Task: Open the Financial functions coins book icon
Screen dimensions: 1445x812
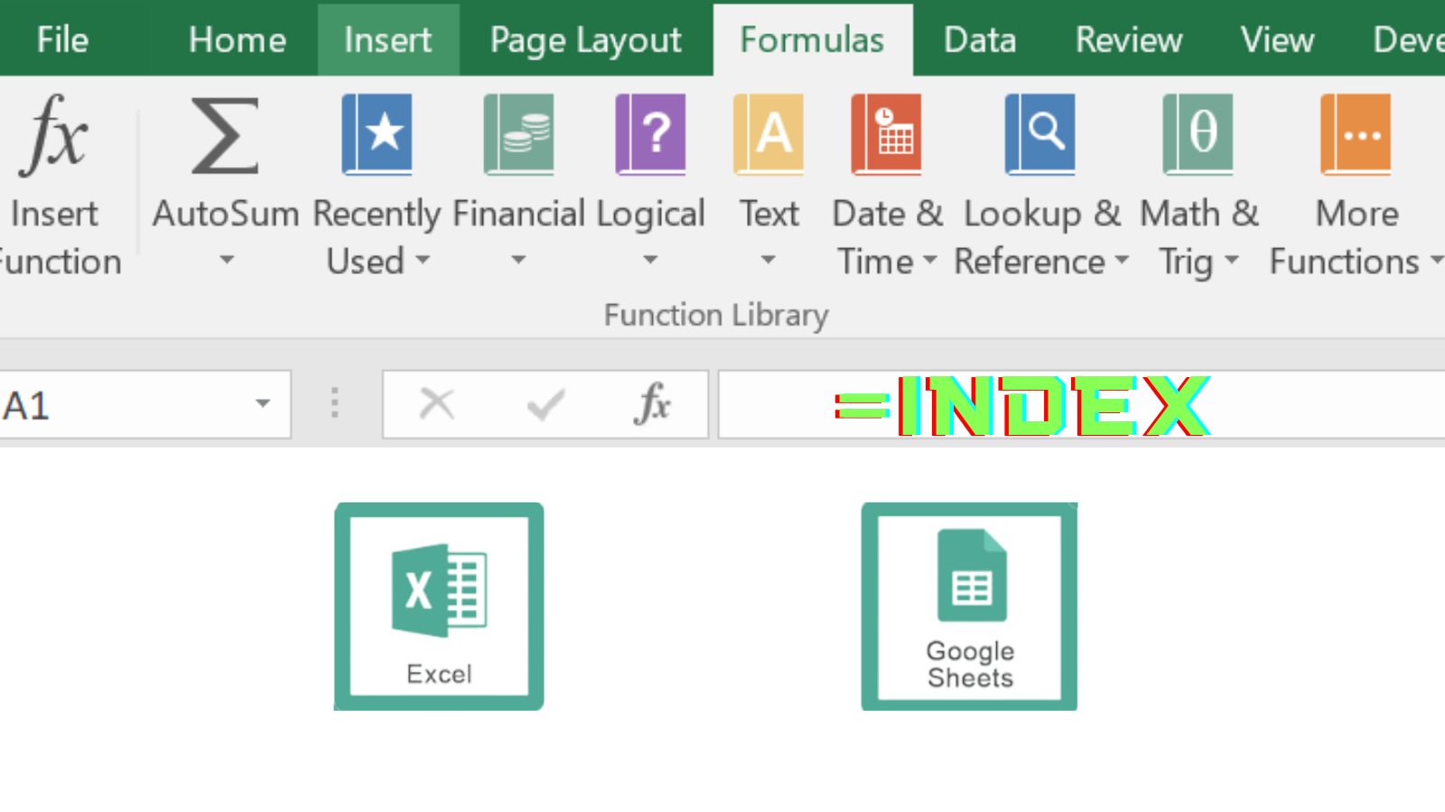Action: (x=518, y=134)
